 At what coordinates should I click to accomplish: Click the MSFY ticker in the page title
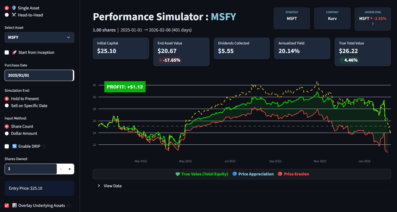click(223, 17)
